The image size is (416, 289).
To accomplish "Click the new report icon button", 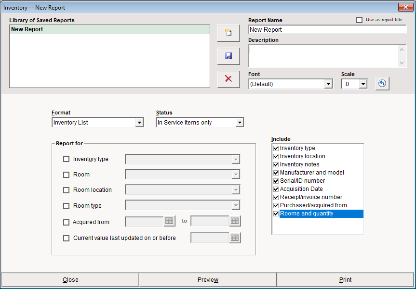I will point(228,33).
